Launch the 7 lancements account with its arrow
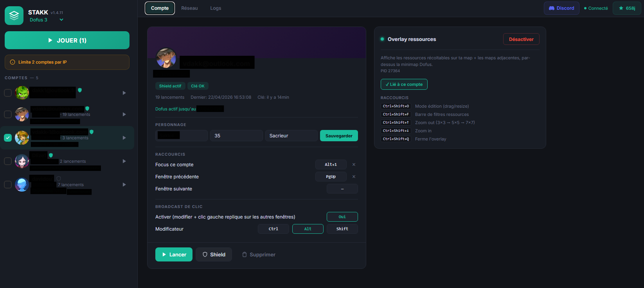 click(124, 185)
